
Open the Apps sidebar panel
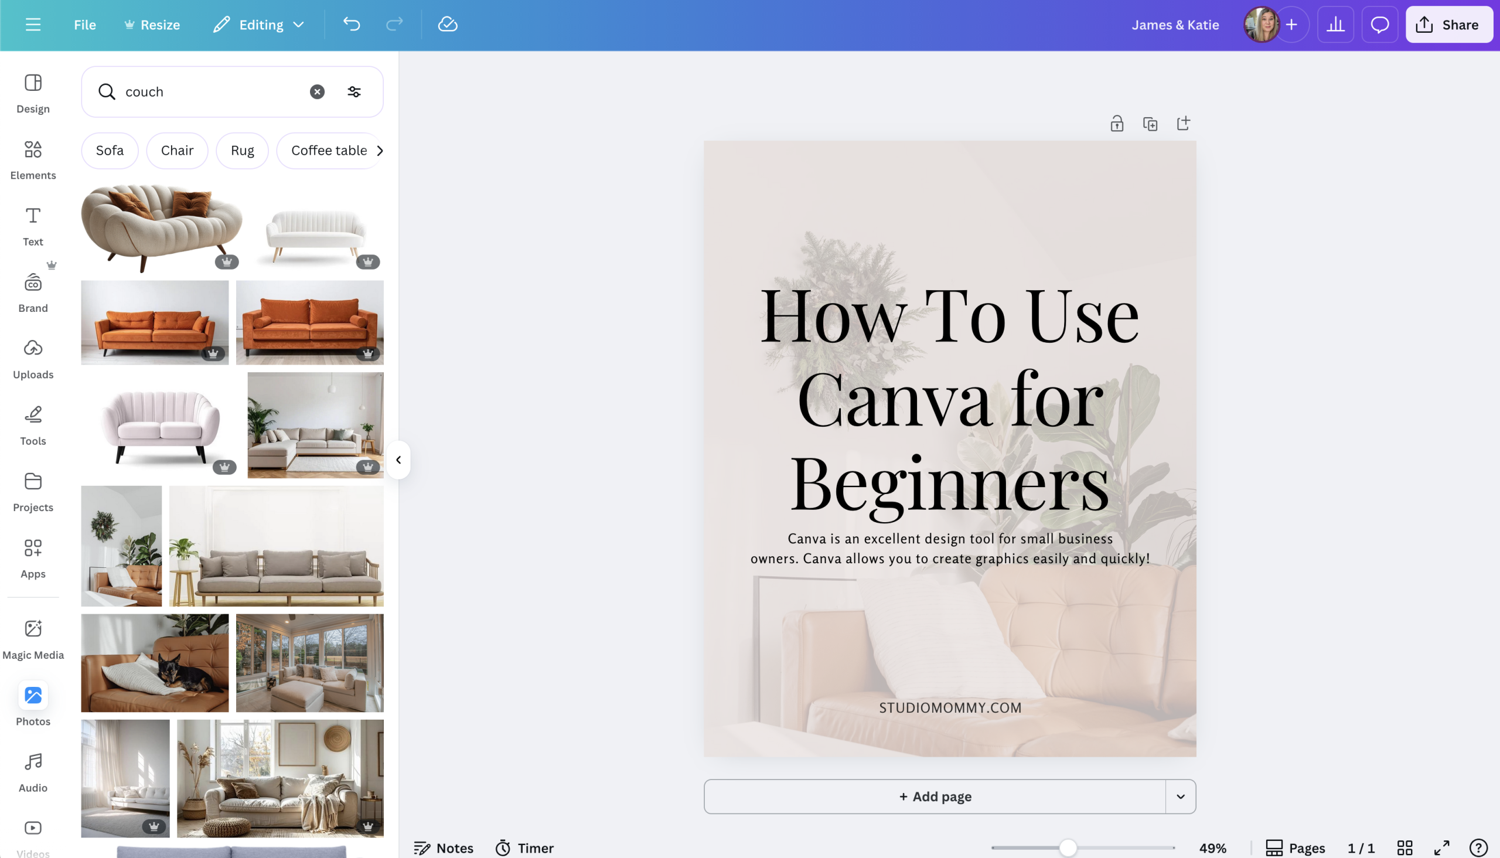[x=33, y=559]
